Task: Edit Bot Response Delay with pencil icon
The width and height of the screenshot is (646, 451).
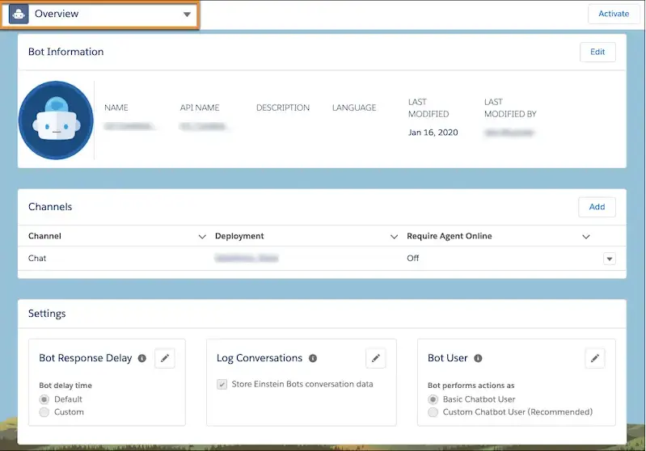Action: click(x=165, y=358)
